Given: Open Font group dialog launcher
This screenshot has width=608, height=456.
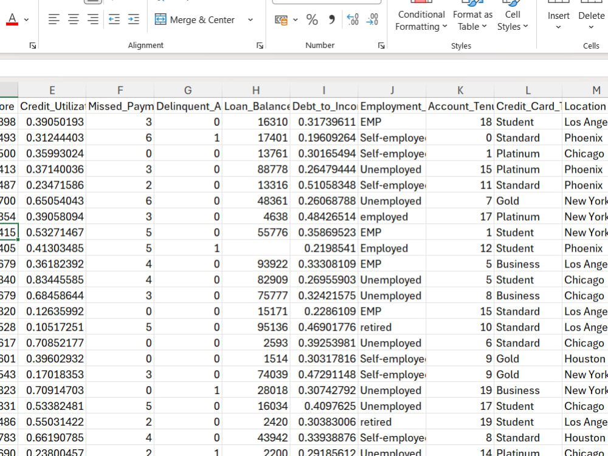Looking at the screenshot, I should coord(33,46).
